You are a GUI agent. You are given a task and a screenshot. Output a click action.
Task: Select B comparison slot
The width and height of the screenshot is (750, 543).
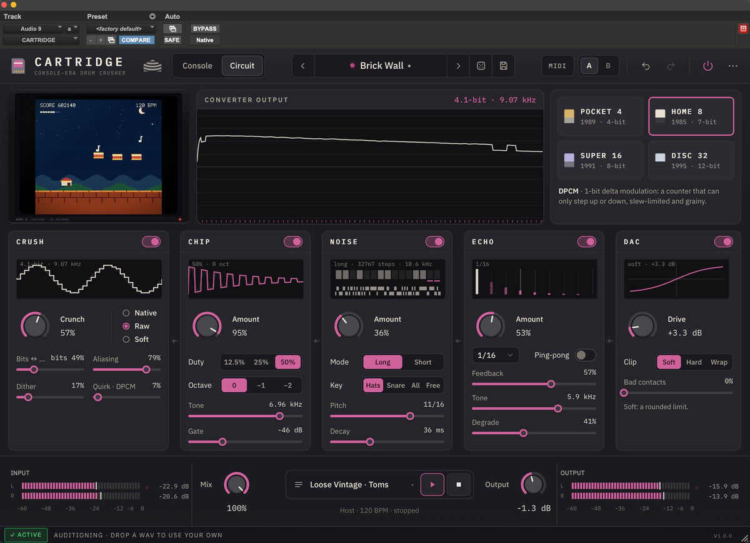608,66
